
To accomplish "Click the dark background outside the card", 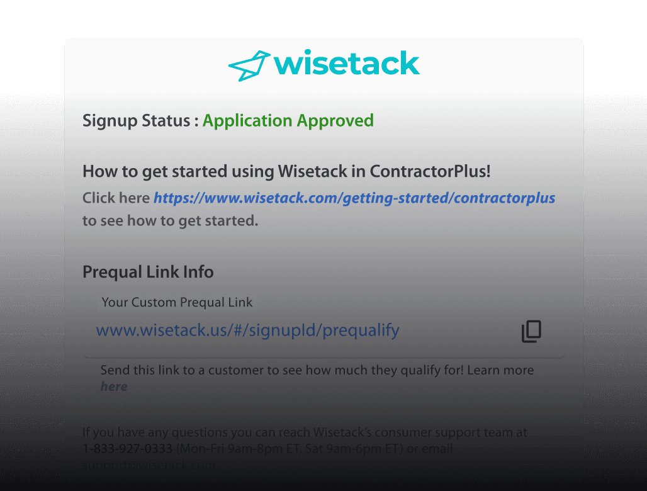I will tap(31, 252).
